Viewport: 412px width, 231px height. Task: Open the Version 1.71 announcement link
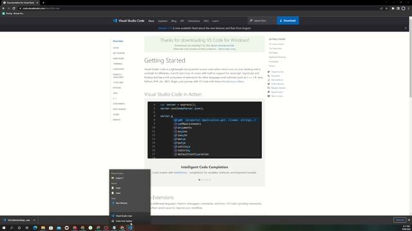pos(165,28)
